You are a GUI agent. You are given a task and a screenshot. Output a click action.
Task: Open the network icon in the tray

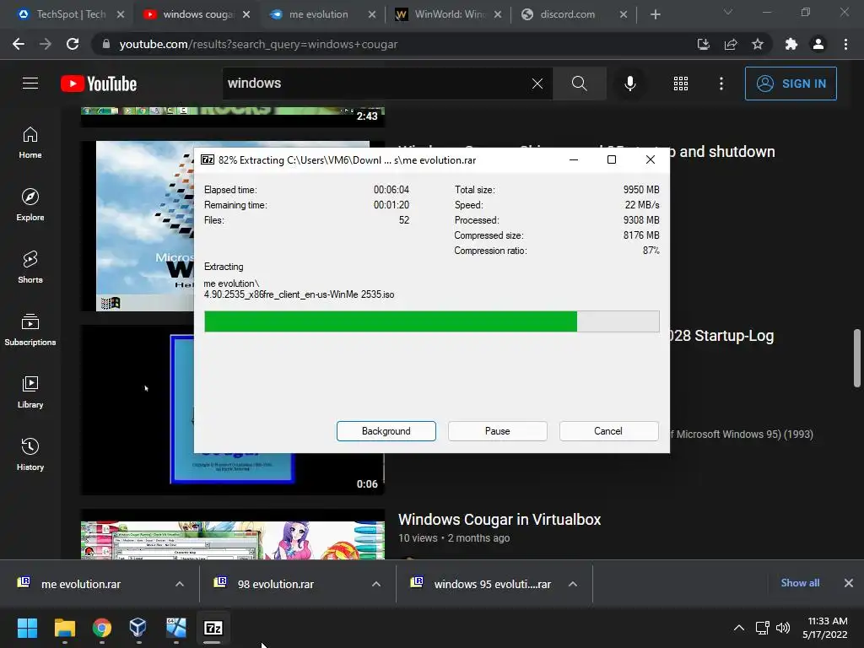(762, 628)
